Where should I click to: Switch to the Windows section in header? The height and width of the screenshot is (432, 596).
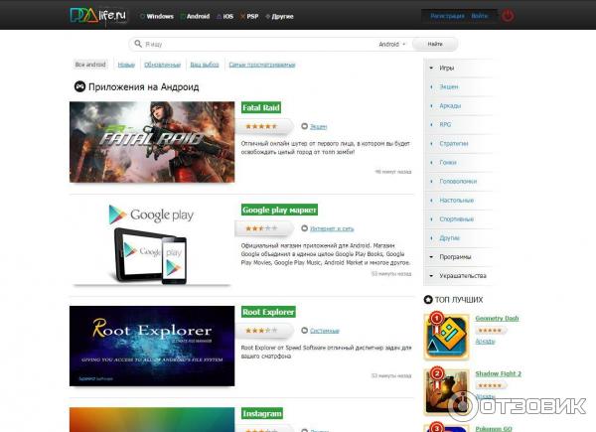(156, 16)
